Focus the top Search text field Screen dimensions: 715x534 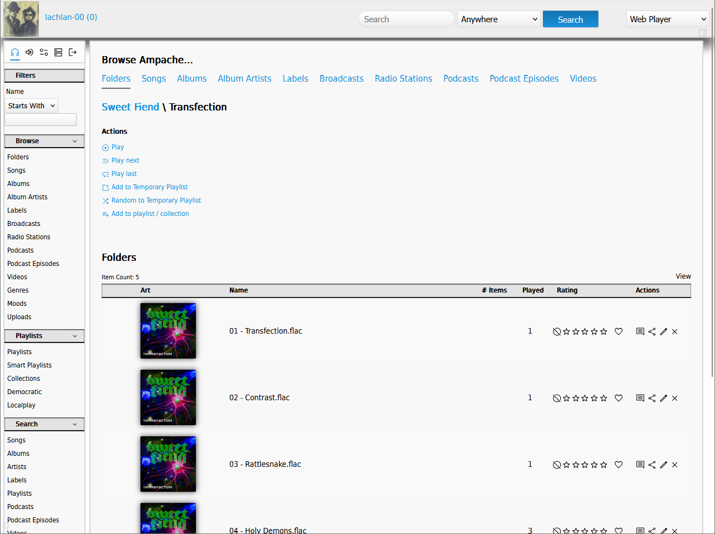[x=406, y=19]
